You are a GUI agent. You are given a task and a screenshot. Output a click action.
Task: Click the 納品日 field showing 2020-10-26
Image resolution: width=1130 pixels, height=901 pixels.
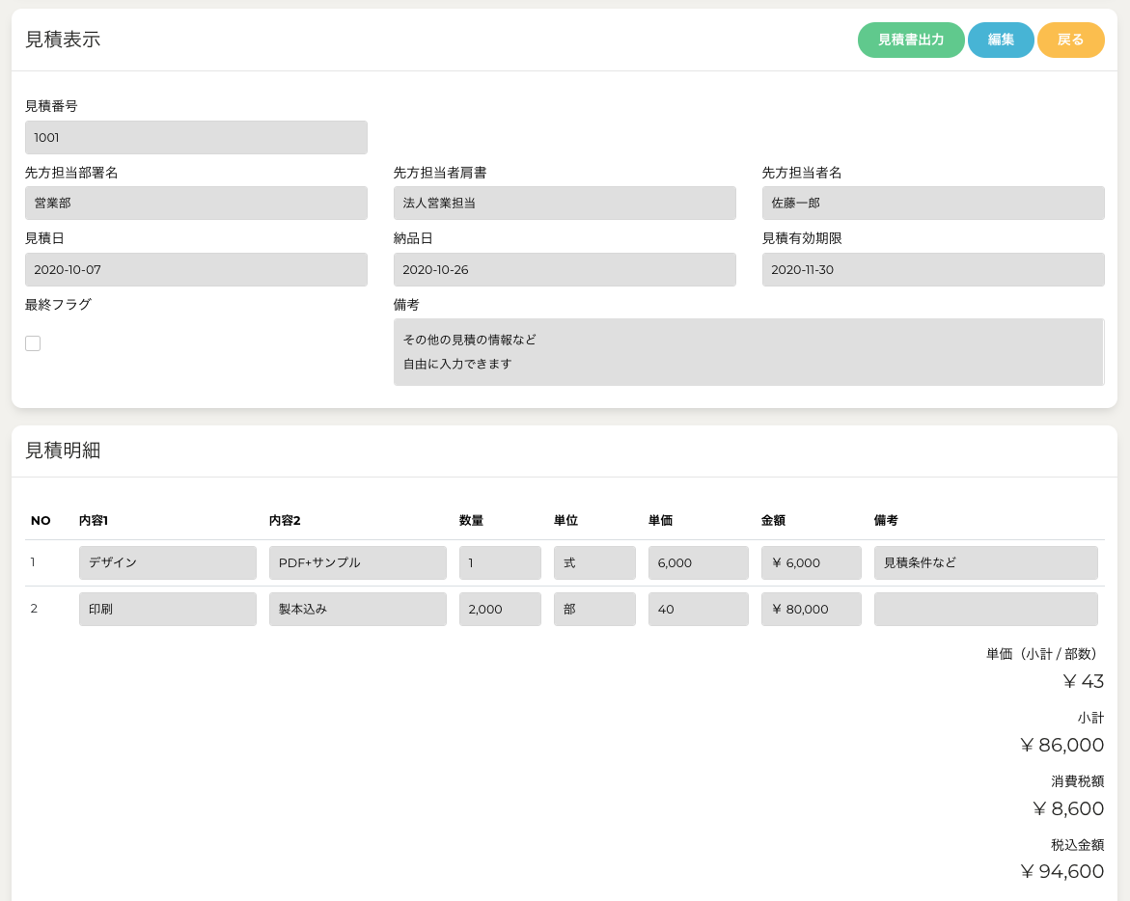click(x=565, y=269)
